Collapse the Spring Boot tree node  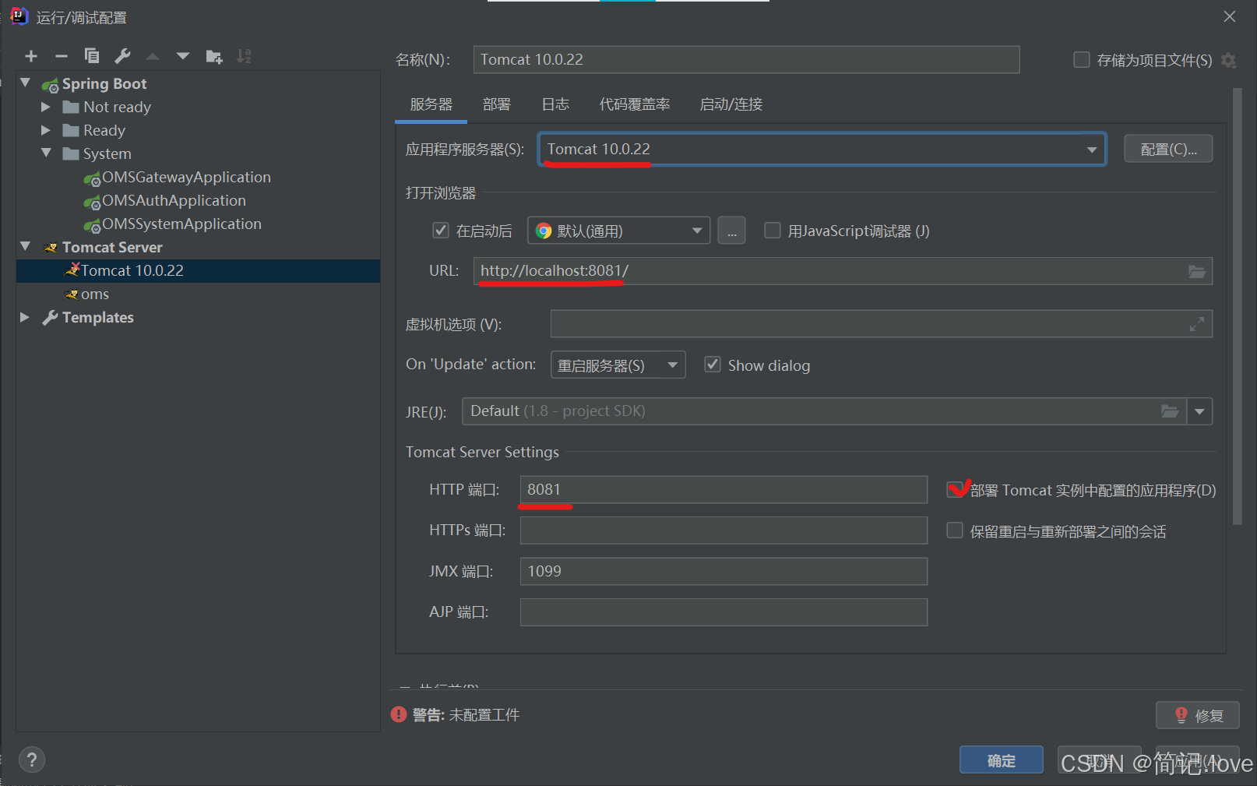26,83
